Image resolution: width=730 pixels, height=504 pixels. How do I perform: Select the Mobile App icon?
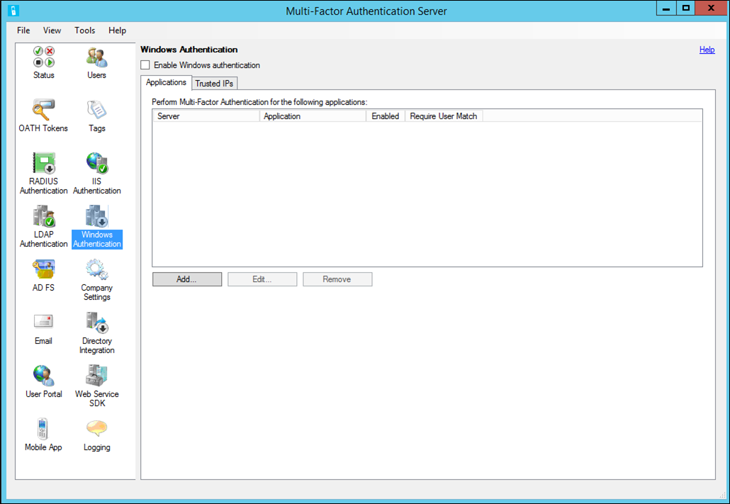click(x=43, y=429)
